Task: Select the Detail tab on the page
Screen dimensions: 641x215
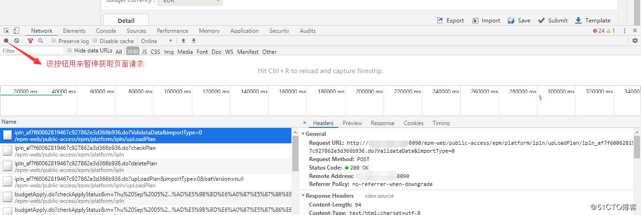Action: pos(126,21)
